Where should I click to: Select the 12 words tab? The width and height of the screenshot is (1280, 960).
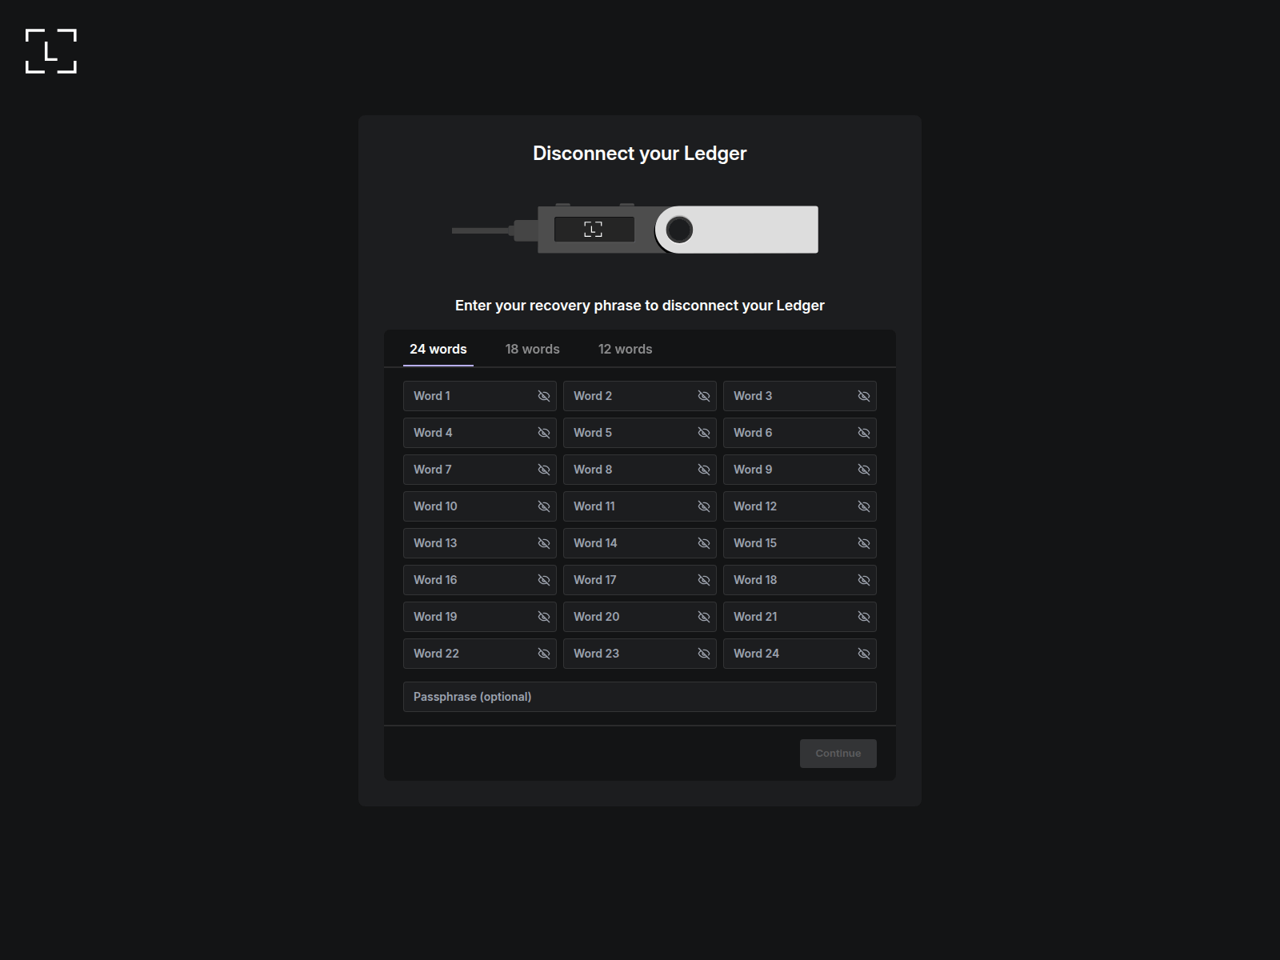(625, 349)
